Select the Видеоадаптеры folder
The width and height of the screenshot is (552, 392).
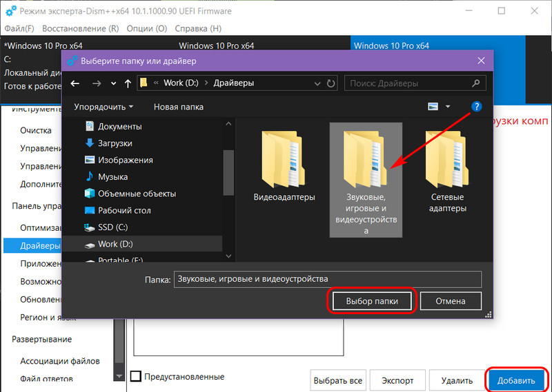pos(284,165)
